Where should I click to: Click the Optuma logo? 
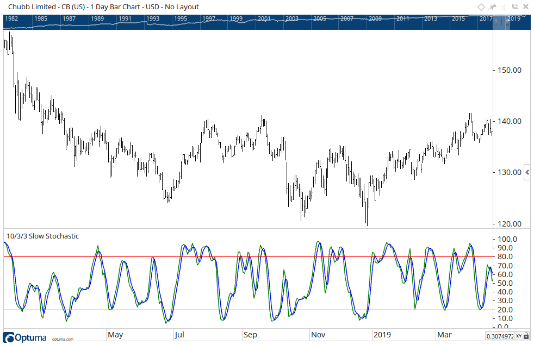(x=25, y=337)
